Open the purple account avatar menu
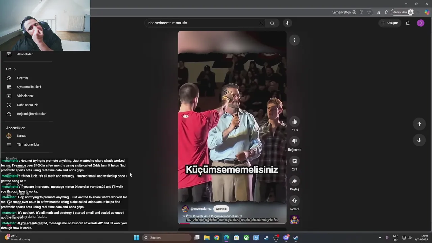 click(421, 23)
